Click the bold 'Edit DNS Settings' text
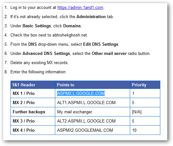Viewport: 173px width, 146px height. tap(101, 44)
